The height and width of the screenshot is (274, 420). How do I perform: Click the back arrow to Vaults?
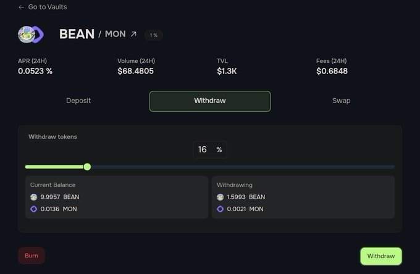pyautogui.click(x=22, y=7)
